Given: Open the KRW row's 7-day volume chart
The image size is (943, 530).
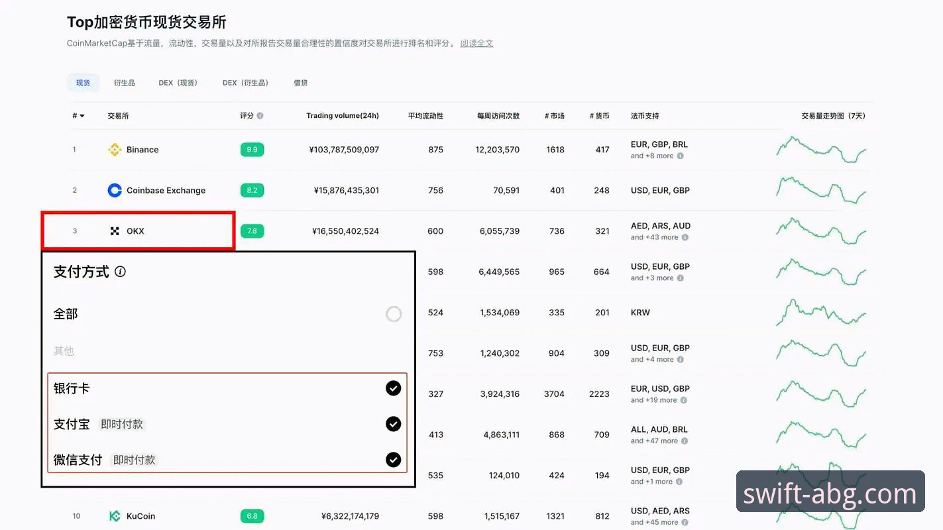Looking at the screenshot, I should (821, 313).
